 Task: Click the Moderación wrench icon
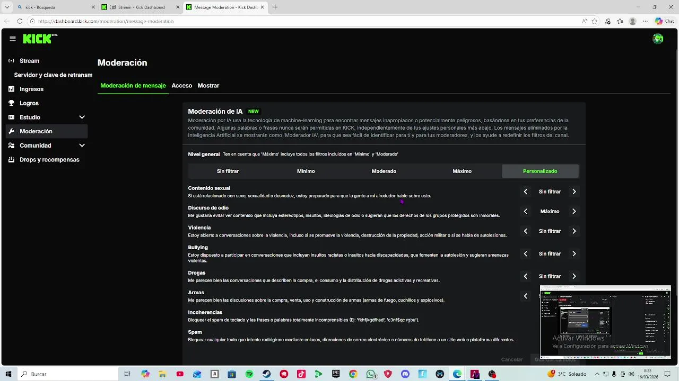pos(11,131)
